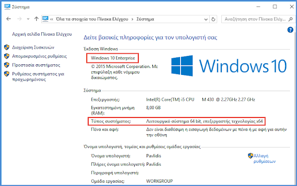Refresh the Control Panel page

(x=213, y=19)
